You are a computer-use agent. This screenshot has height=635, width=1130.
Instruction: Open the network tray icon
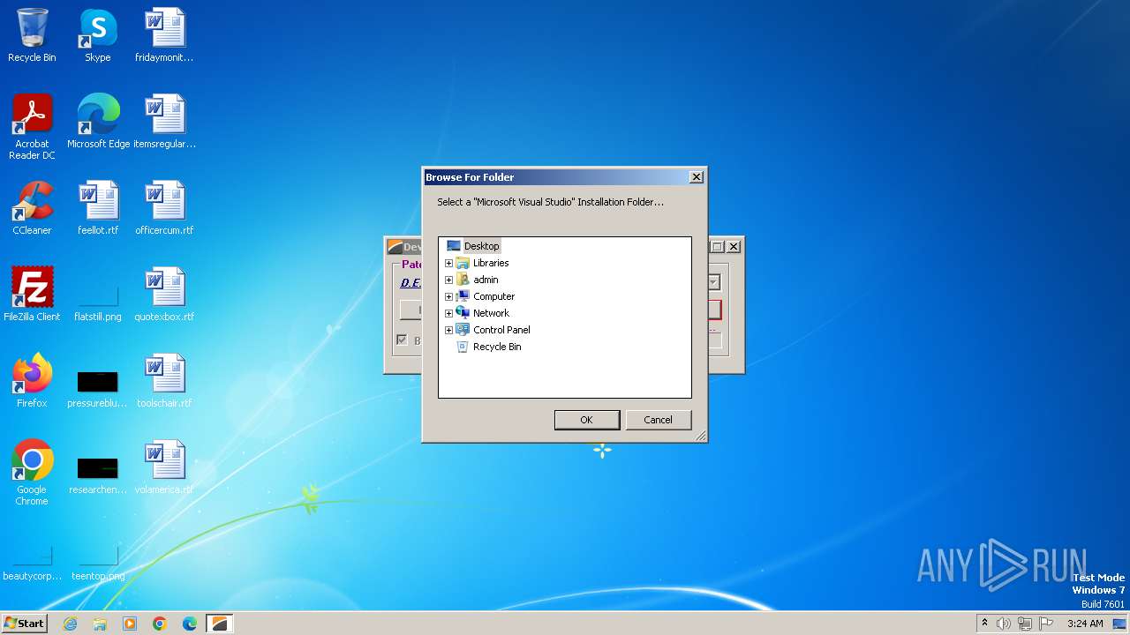[x=1025, y=624]
